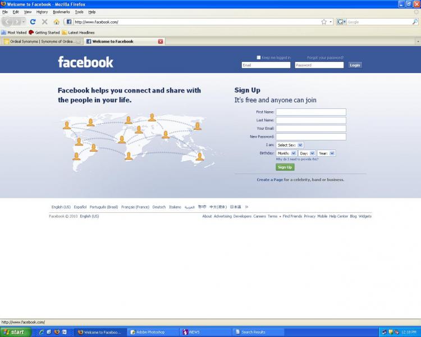Show more languages with the » arrow
Screen dimensions: 421x337
pos(246,207)
